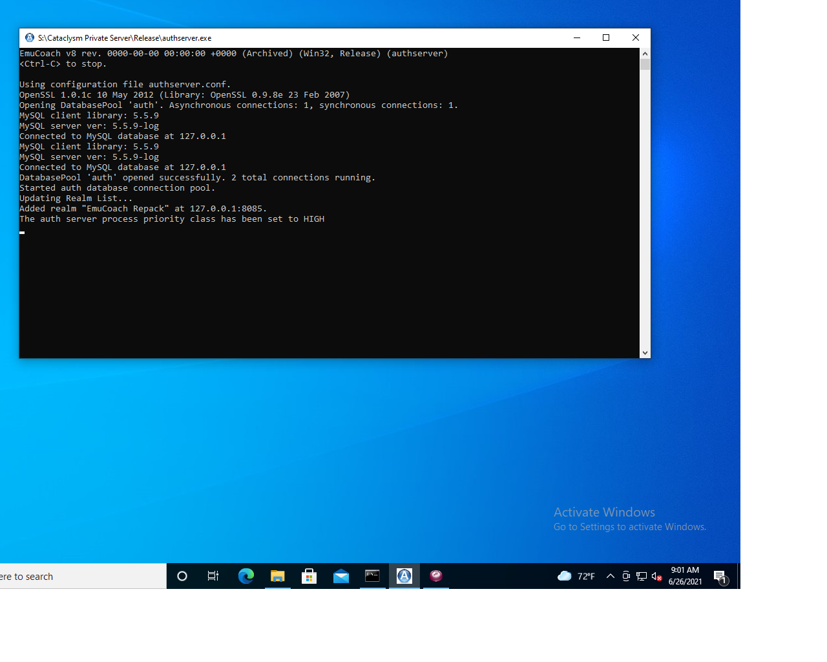Click the EmuCoach v8 rev. header line
Screen dimensions: 827x662
click(233, 54)
